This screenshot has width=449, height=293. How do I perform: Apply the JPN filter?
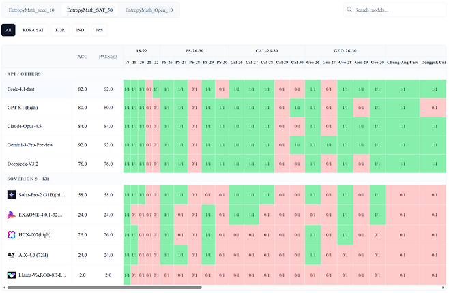(x=100, y=30)
